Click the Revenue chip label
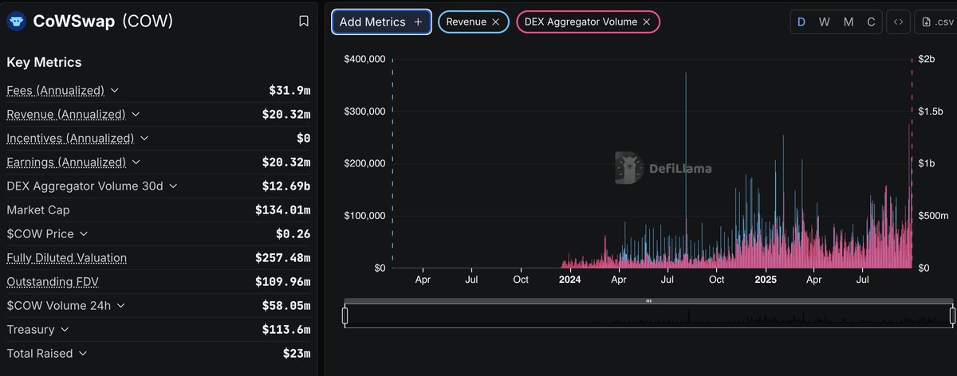The height and width of the screenshot is (376, 957). pyautogui.click(x=466, y=22)
